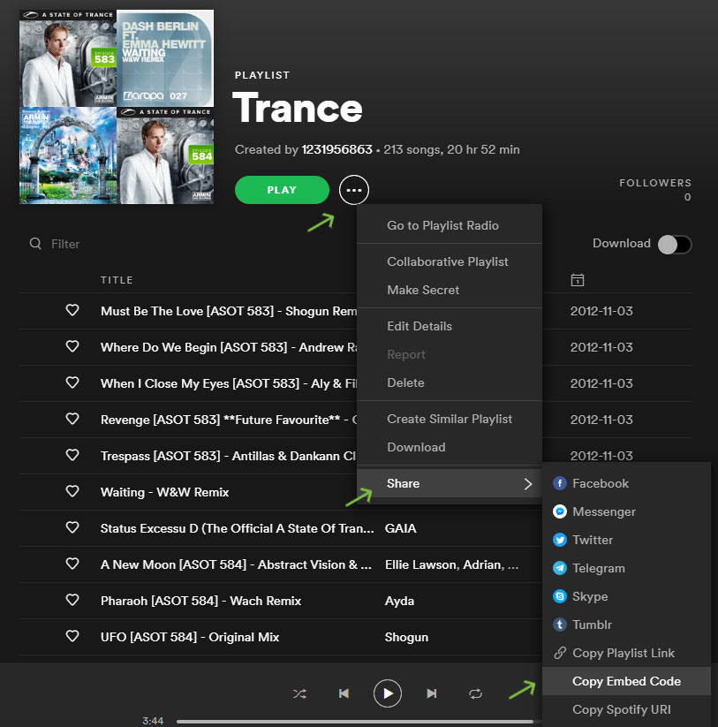Sort by the date added calendar icon
718x727 pixels.
click(x=577, y=279)
